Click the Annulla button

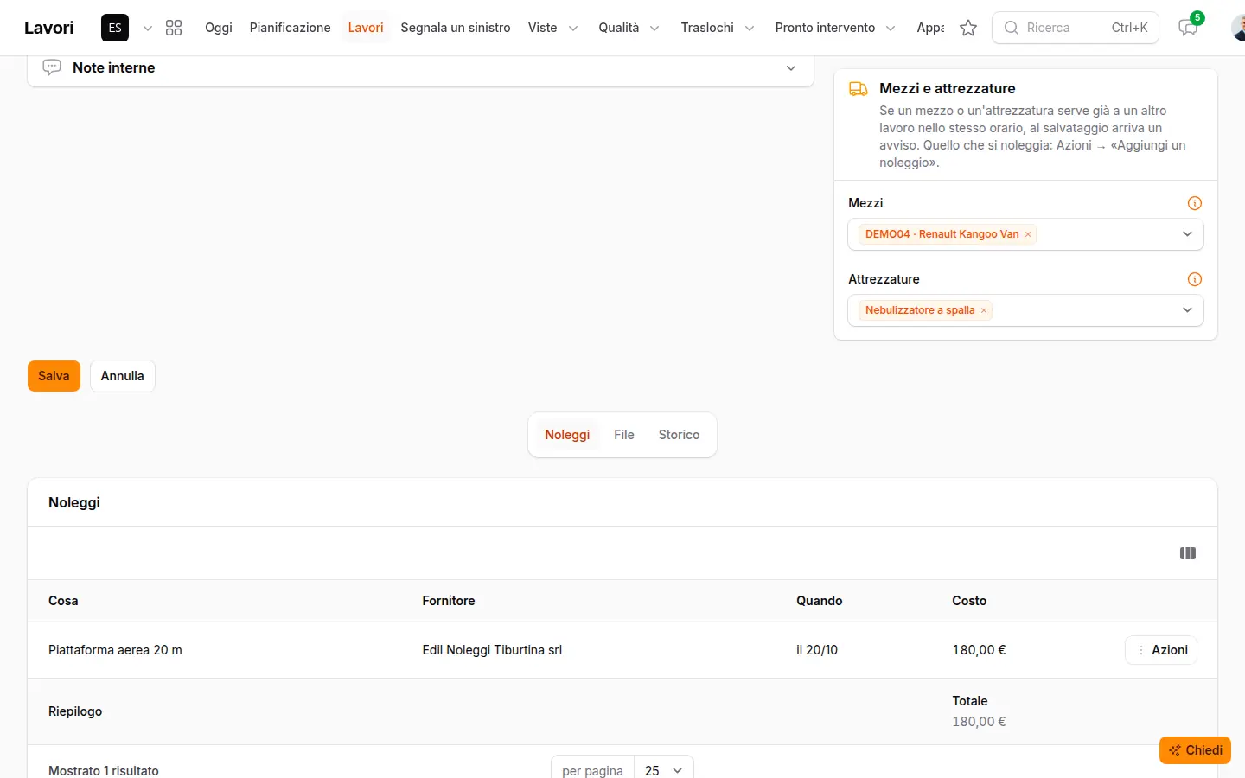[x=123, y=376]
